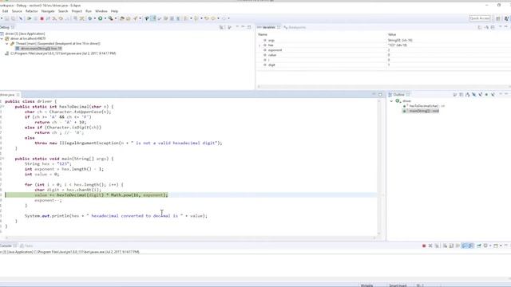Maximize the driver.java editor area
This screenshot has height=287, width=511.
pos(380,95)
